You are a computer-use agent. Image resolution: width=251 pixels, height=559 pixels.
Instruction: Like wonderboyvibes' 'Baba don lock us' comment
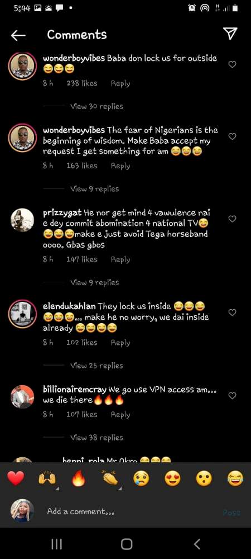pos(232,64)
